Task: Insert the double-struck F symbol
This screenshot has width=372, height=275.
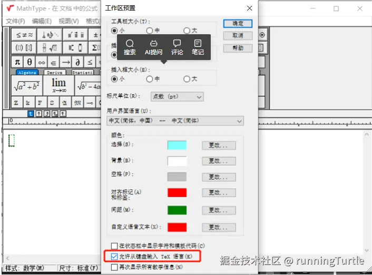Action: coord(40,103)
